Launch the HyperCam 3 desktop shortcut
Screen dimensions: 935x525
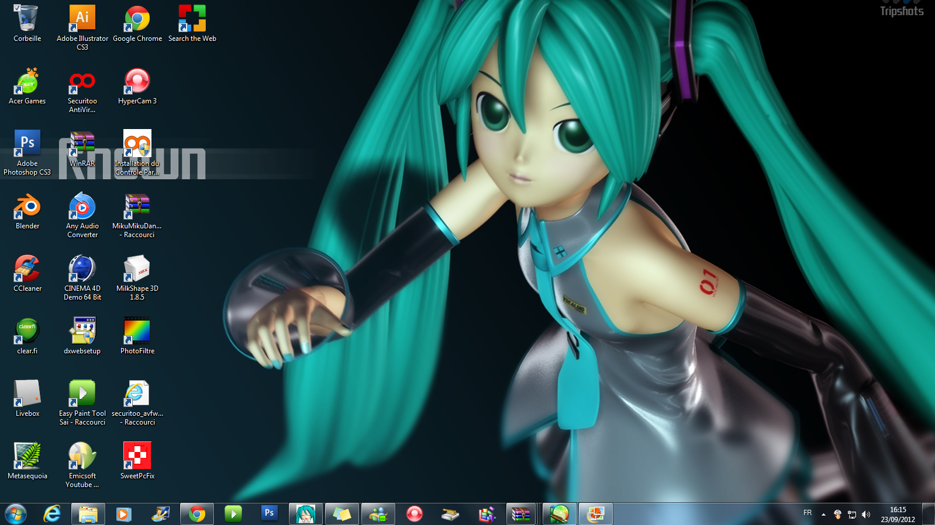137,86
